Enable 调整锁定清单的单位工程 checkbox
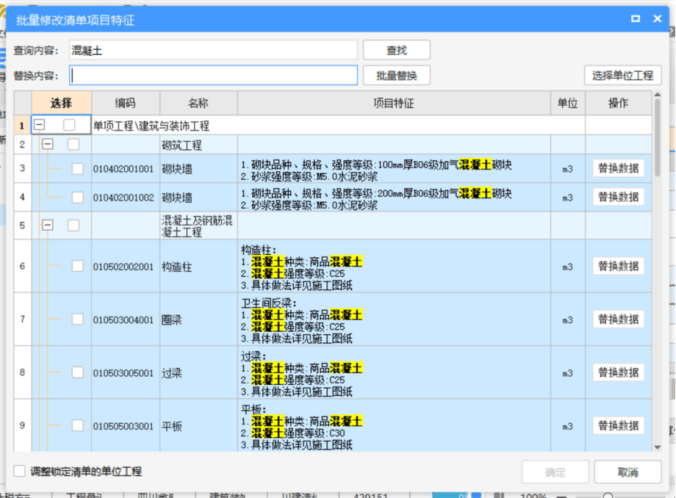The image size is (676, 498). 20,472
